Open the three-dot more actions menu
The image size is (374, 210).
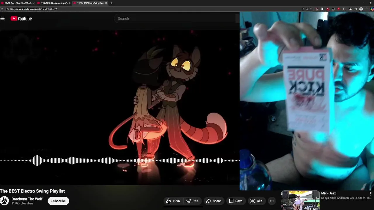272,201
